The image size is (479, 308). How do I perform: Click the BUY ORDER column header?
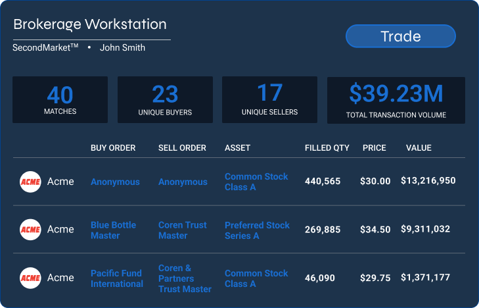pyautogui.click(x=113, y=147)
